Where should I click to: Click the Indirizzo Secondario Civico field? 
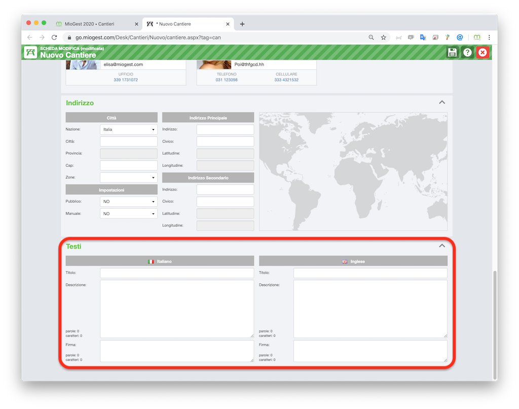point(225,202)
